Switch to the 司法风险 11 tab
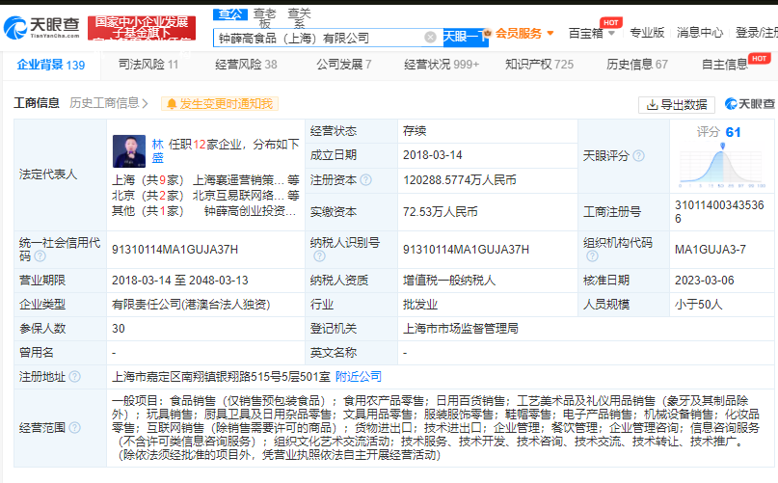The width and height of the screenshot is (778, 483). click(148, 65)
